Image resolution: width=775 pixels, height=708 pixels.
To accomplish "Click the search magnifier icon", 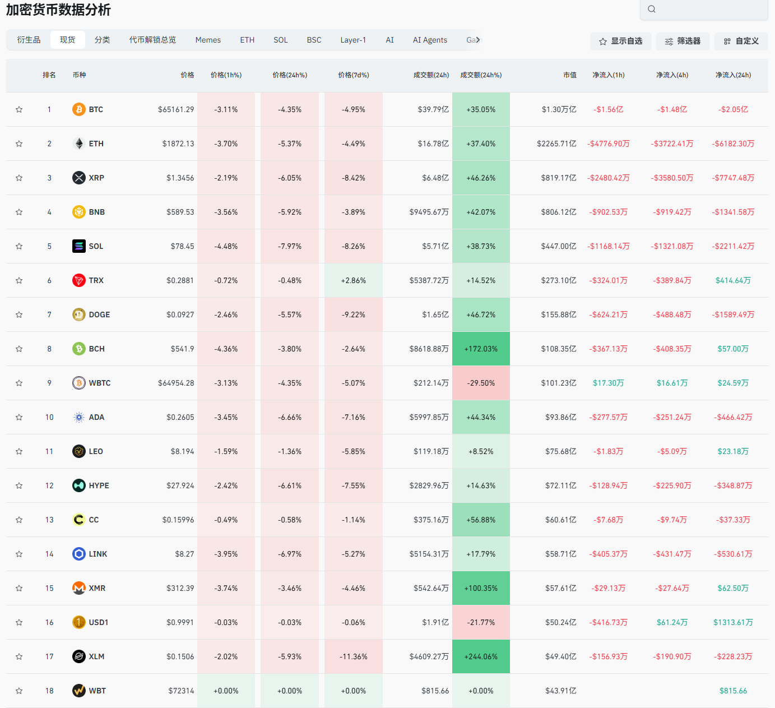I will tap(652, 9).
